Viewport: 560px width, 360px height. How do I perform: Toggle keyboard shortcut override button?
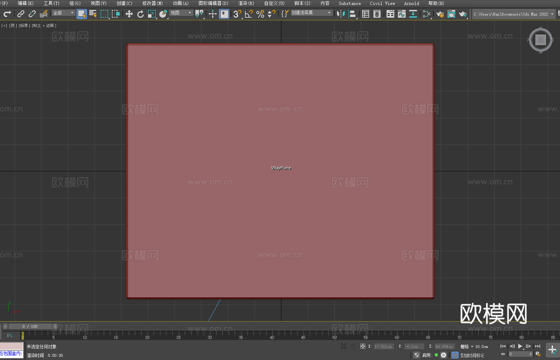(224, 14)
